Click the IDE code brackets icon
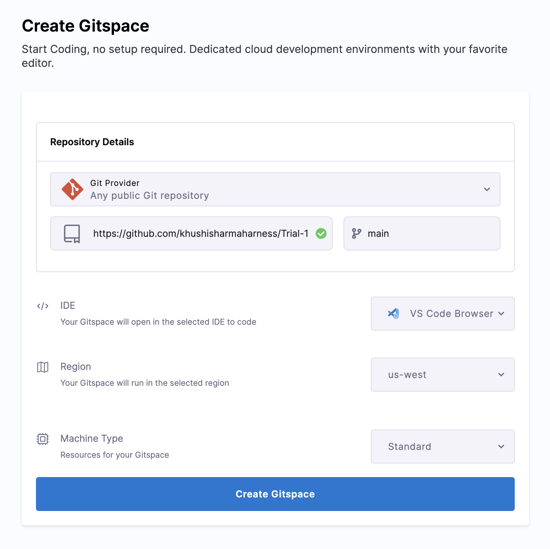 click(x=43, y=306)
